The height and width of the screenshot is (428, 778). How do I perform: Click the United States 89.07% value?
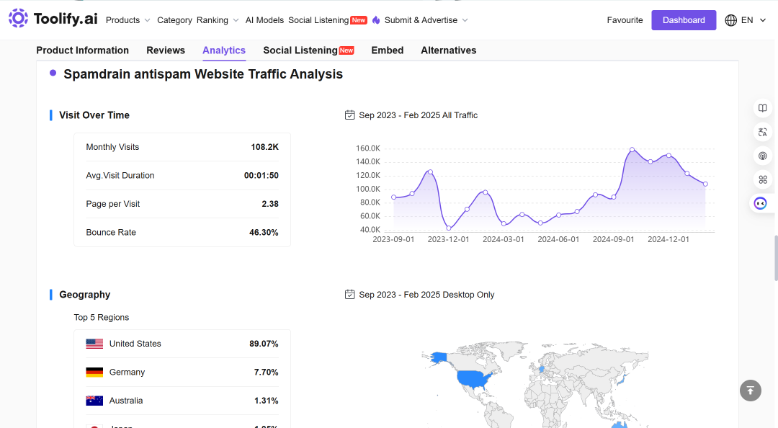[x=264, y=344]
